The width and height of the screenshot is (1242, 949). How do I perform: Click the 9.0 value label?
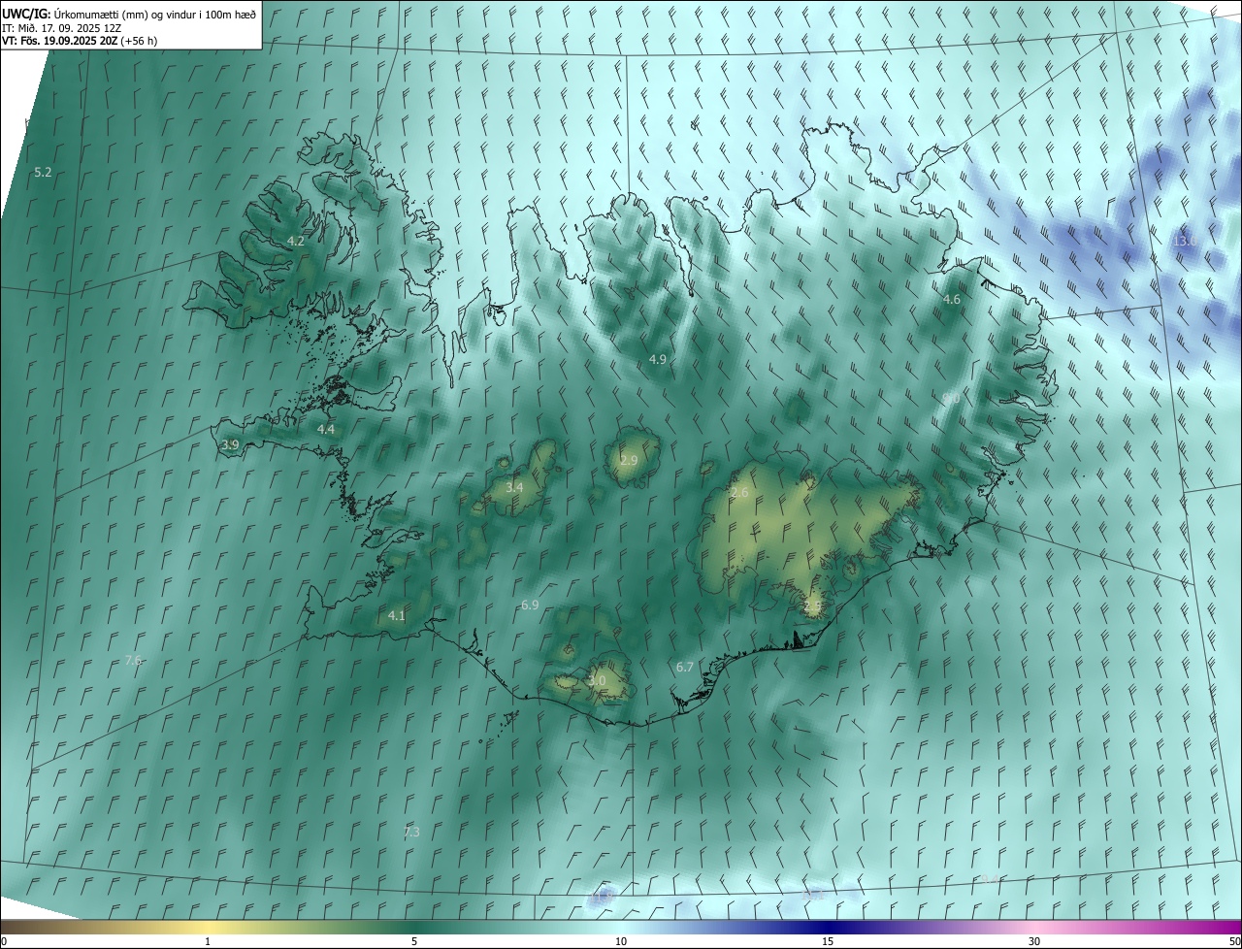[x=952, y=398]
